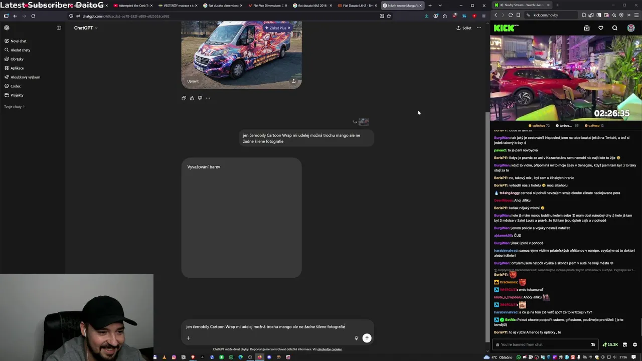Image resolution: width=642 pixels, height=361 pixels.
Task: Click the Kick logo
Action: coord(506,28)
